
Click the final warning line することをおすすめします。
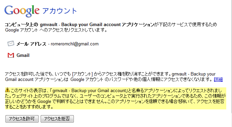[x=29, y=107]
